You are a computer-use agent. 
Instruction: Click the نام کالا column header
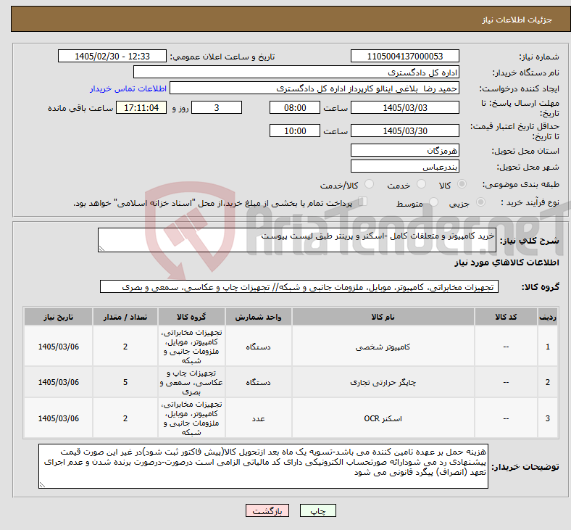click(x=383, y=317)
